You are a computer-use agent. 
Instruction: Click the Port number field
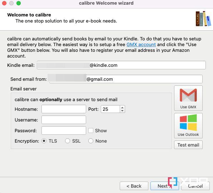pyautogui.click(x=110, y=109)
